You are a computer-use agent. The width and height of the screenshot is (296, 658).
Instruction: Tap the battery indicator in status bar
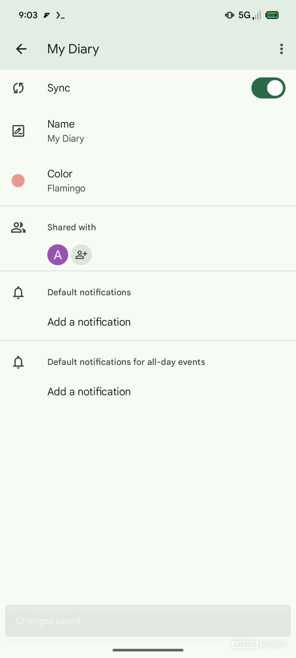(272, 15)
